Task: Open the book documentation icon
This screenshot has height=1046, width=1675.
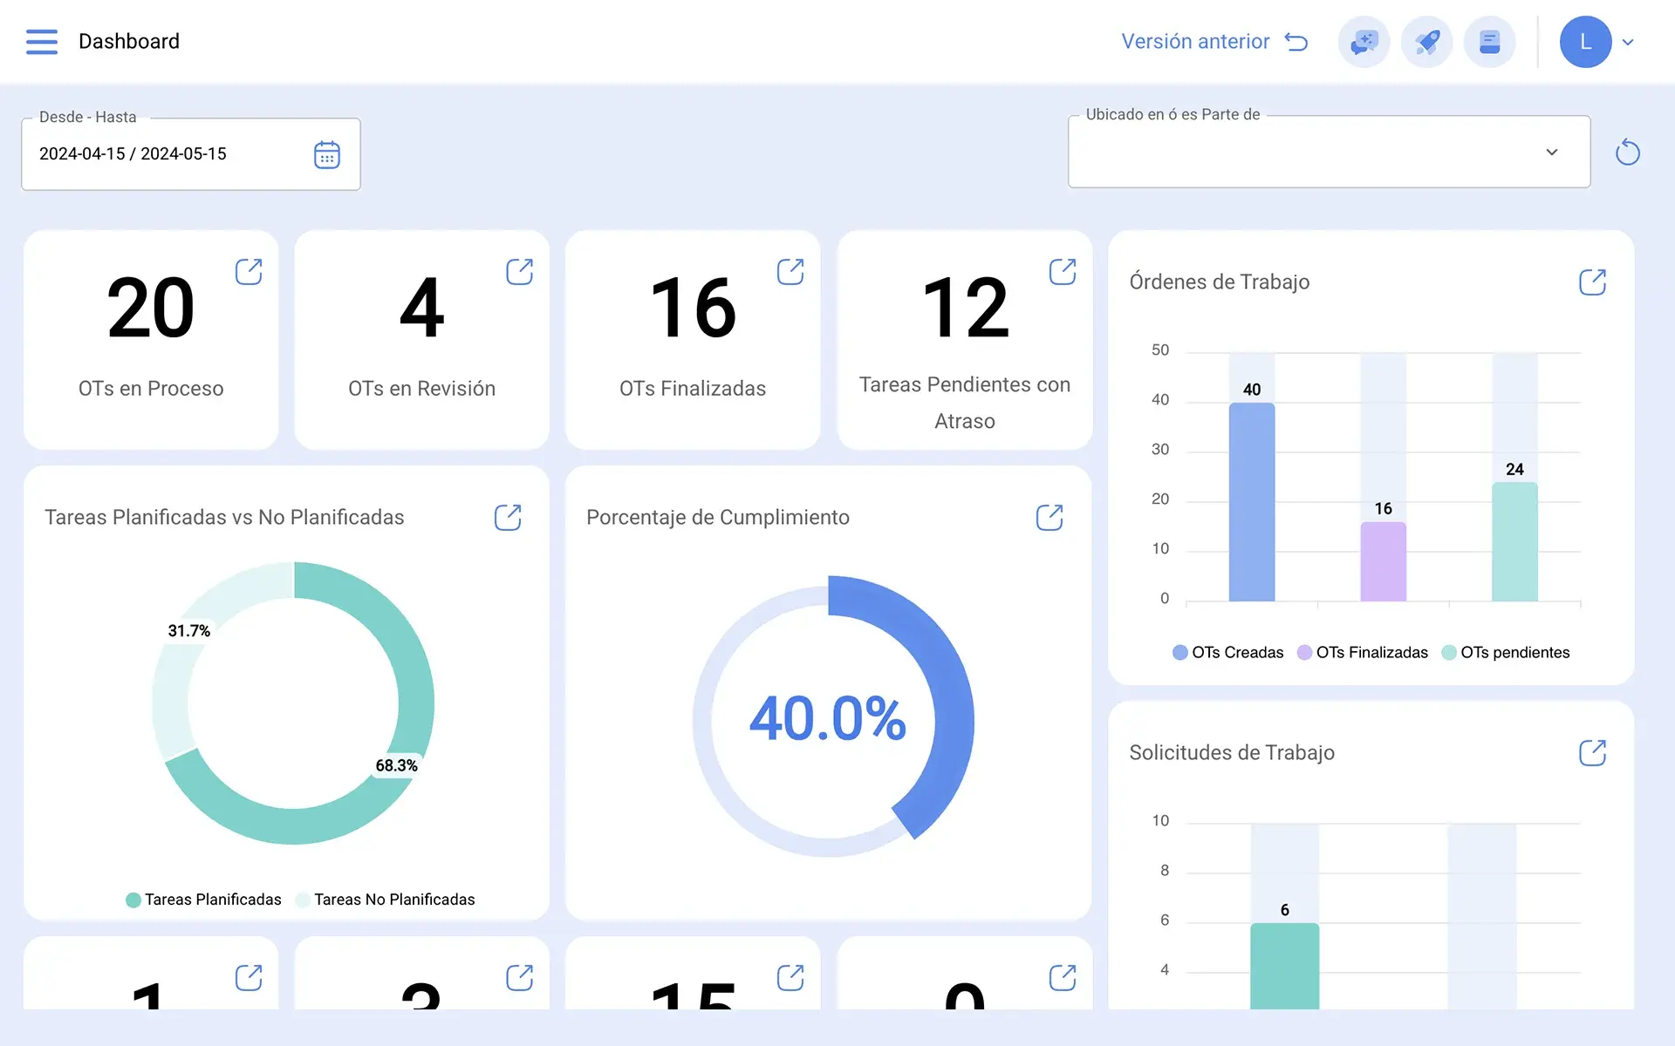Action: [x=1489, y=42]
